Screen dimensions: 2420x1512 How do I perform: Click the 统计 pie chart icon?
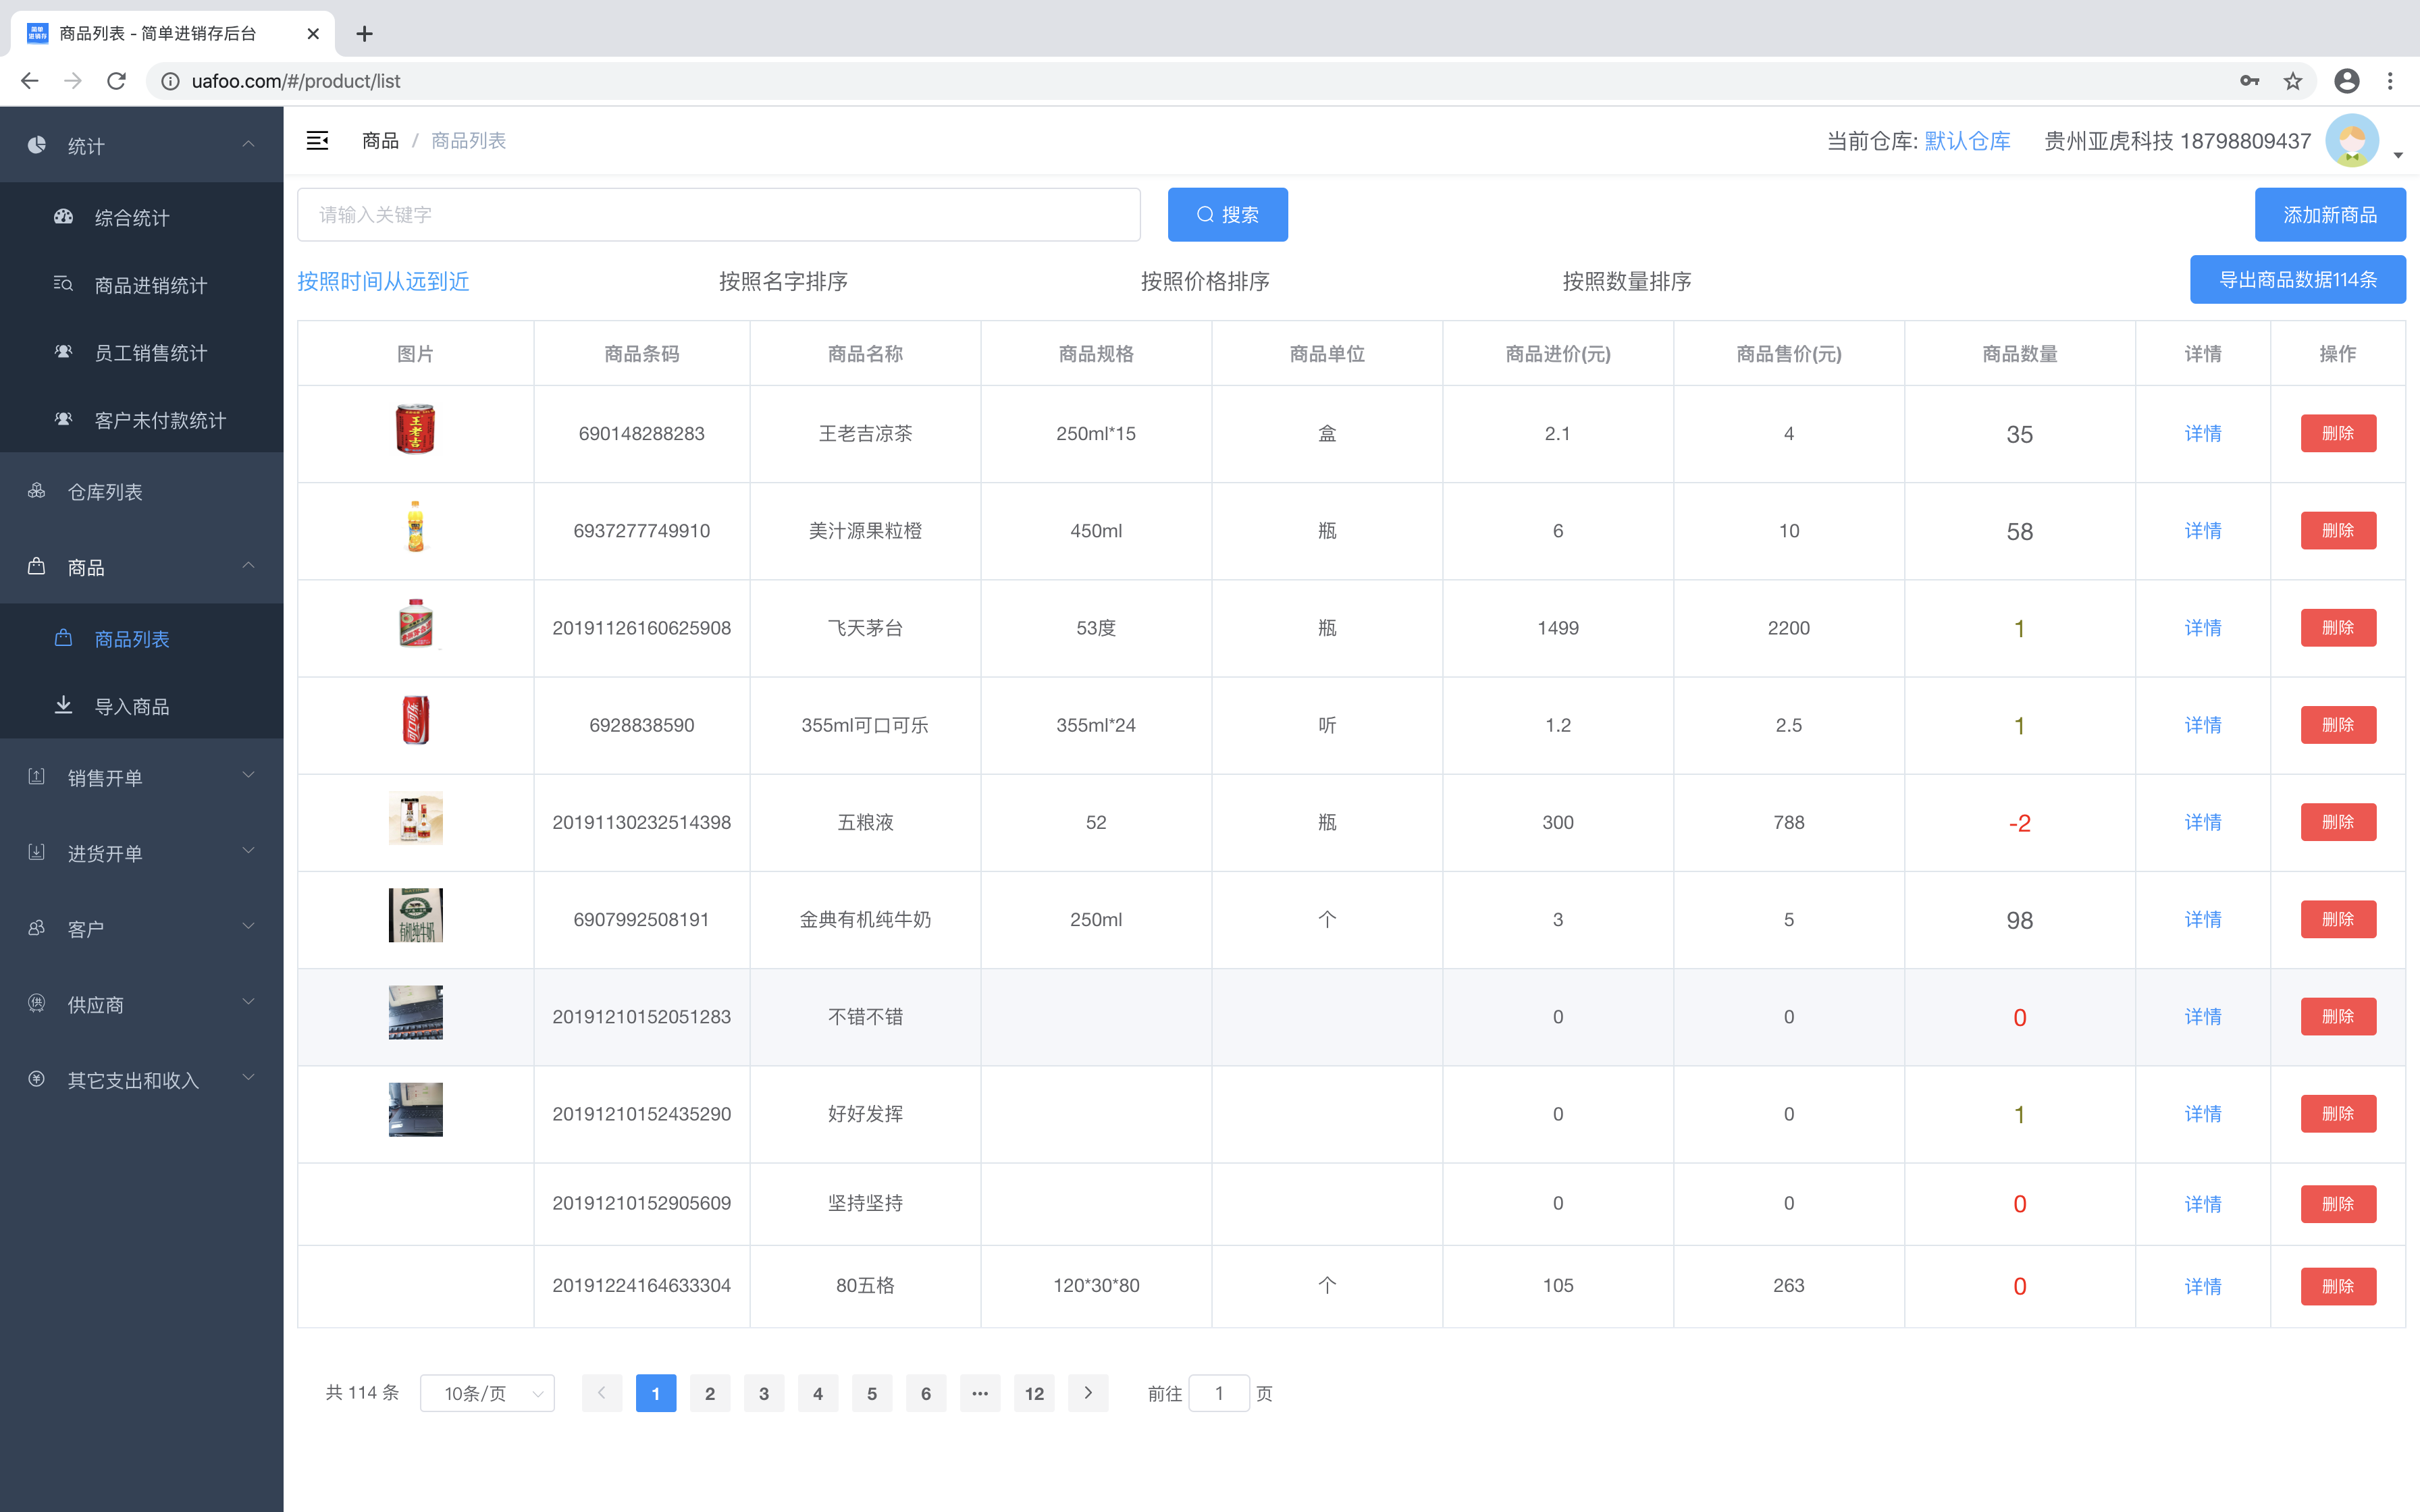(x=37, y=145)
